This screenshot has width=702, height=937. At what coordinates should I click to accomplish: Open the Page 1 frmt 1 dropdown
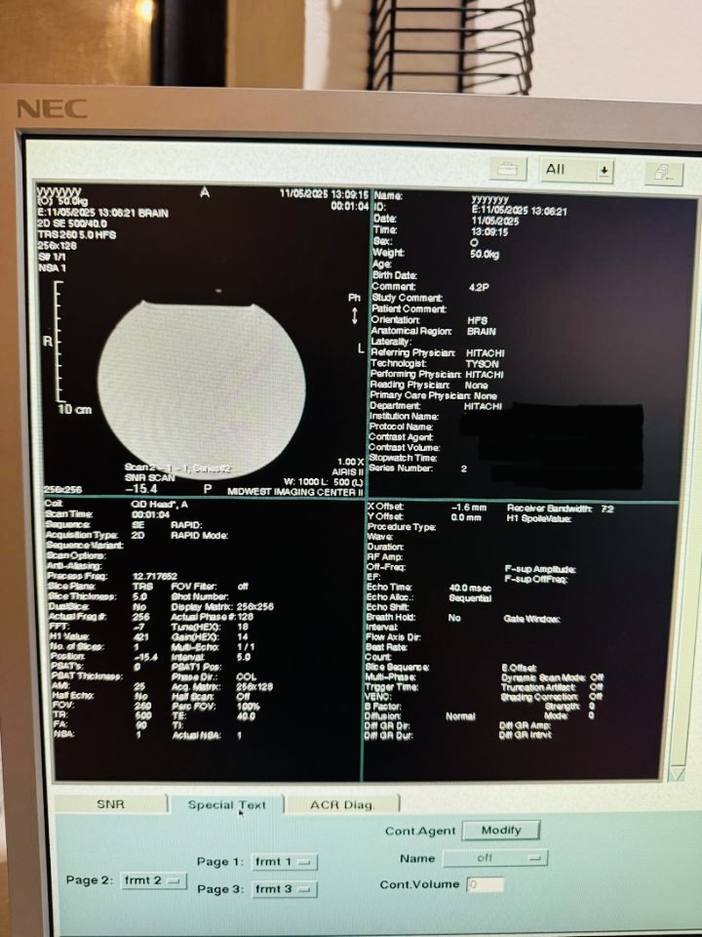point(285,862)
